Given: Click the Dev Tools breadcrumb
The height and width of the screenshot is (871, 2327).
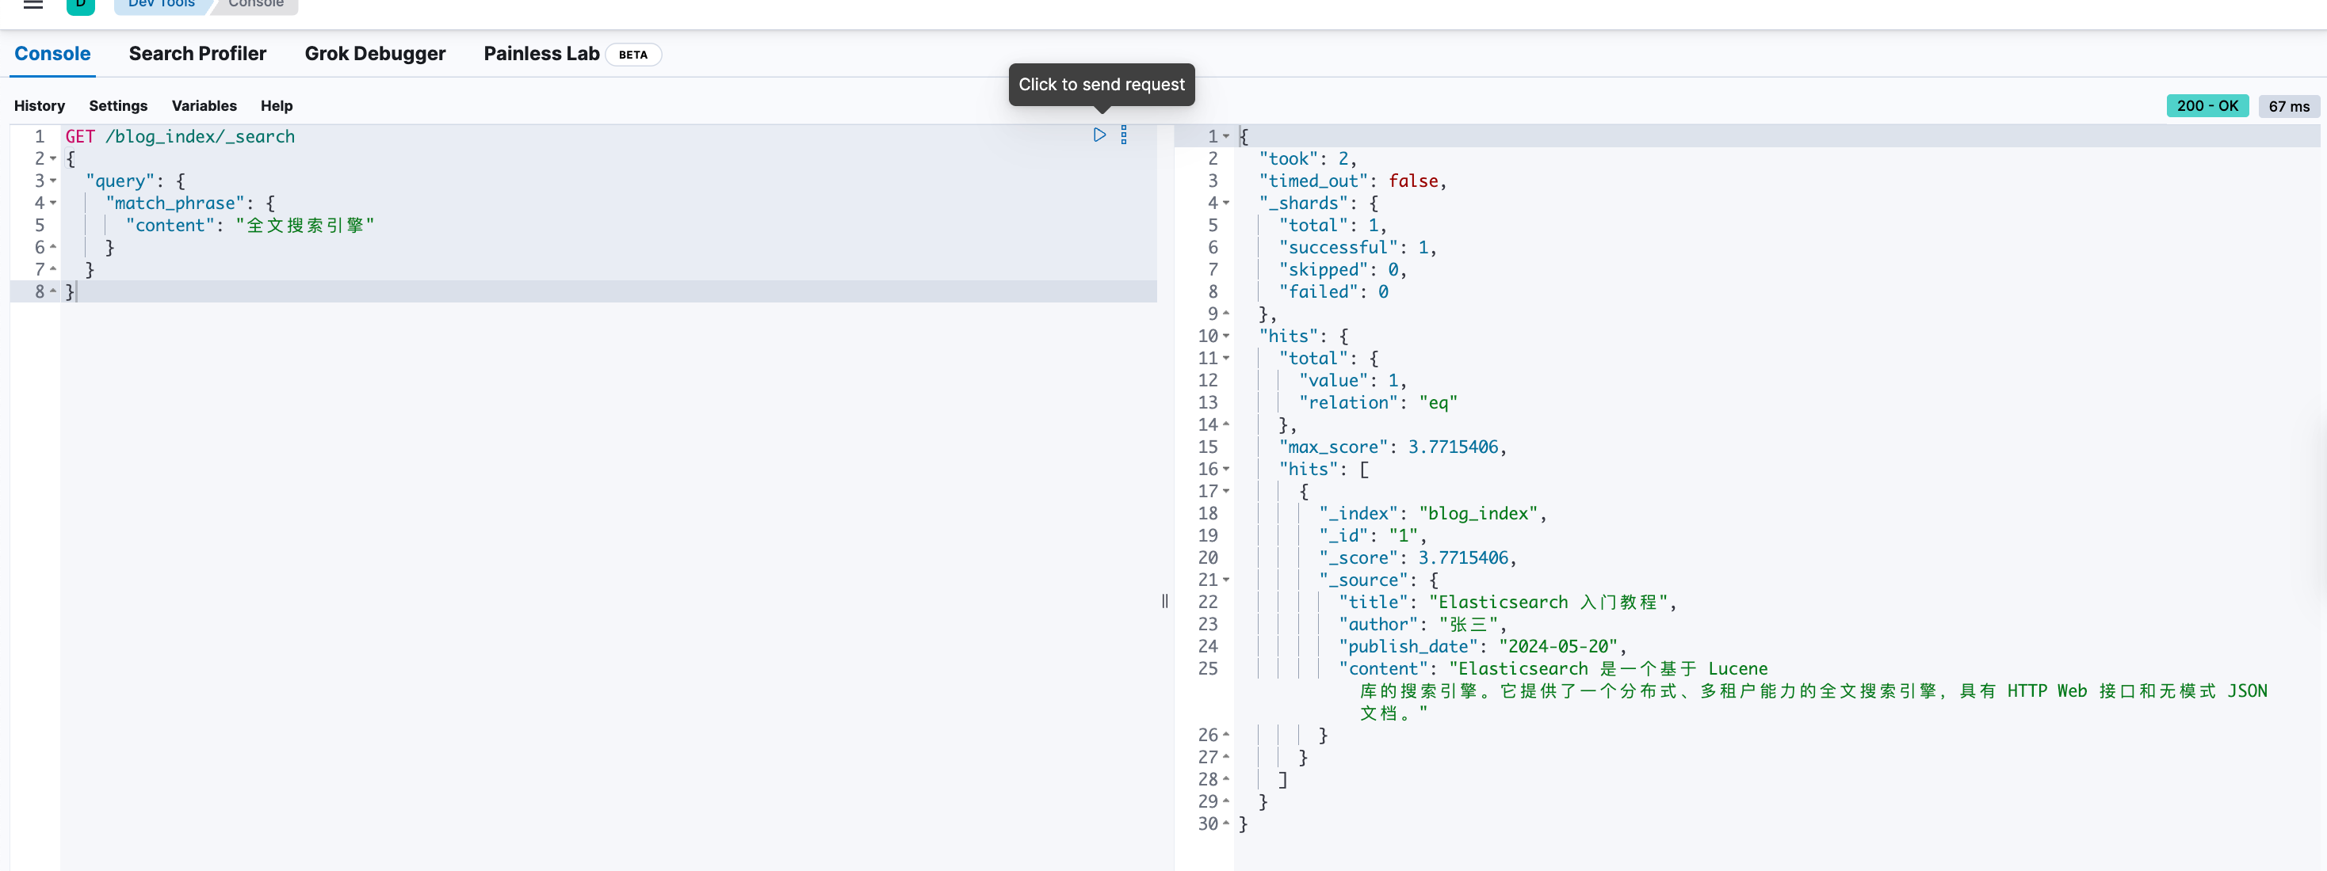Looking at the screenshot, I should click(162, 5).
